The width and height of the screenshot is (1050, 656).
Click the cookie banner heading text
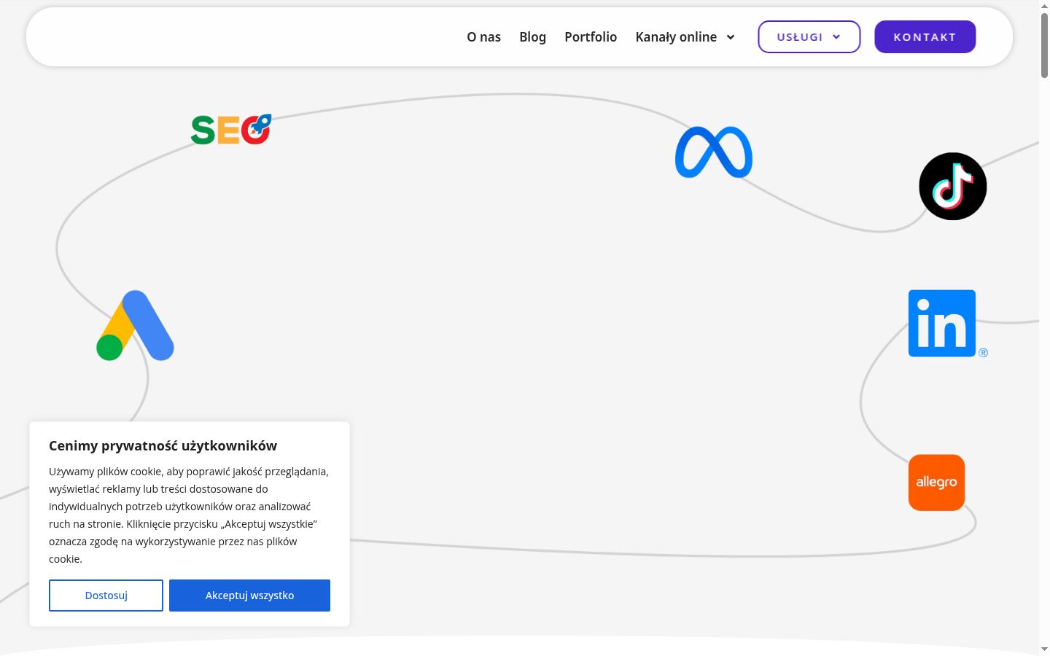coord(163,446)
